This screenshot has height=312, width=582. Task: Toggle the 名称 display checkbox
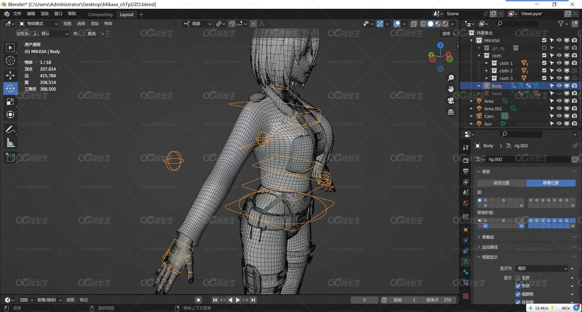point(518,278)
